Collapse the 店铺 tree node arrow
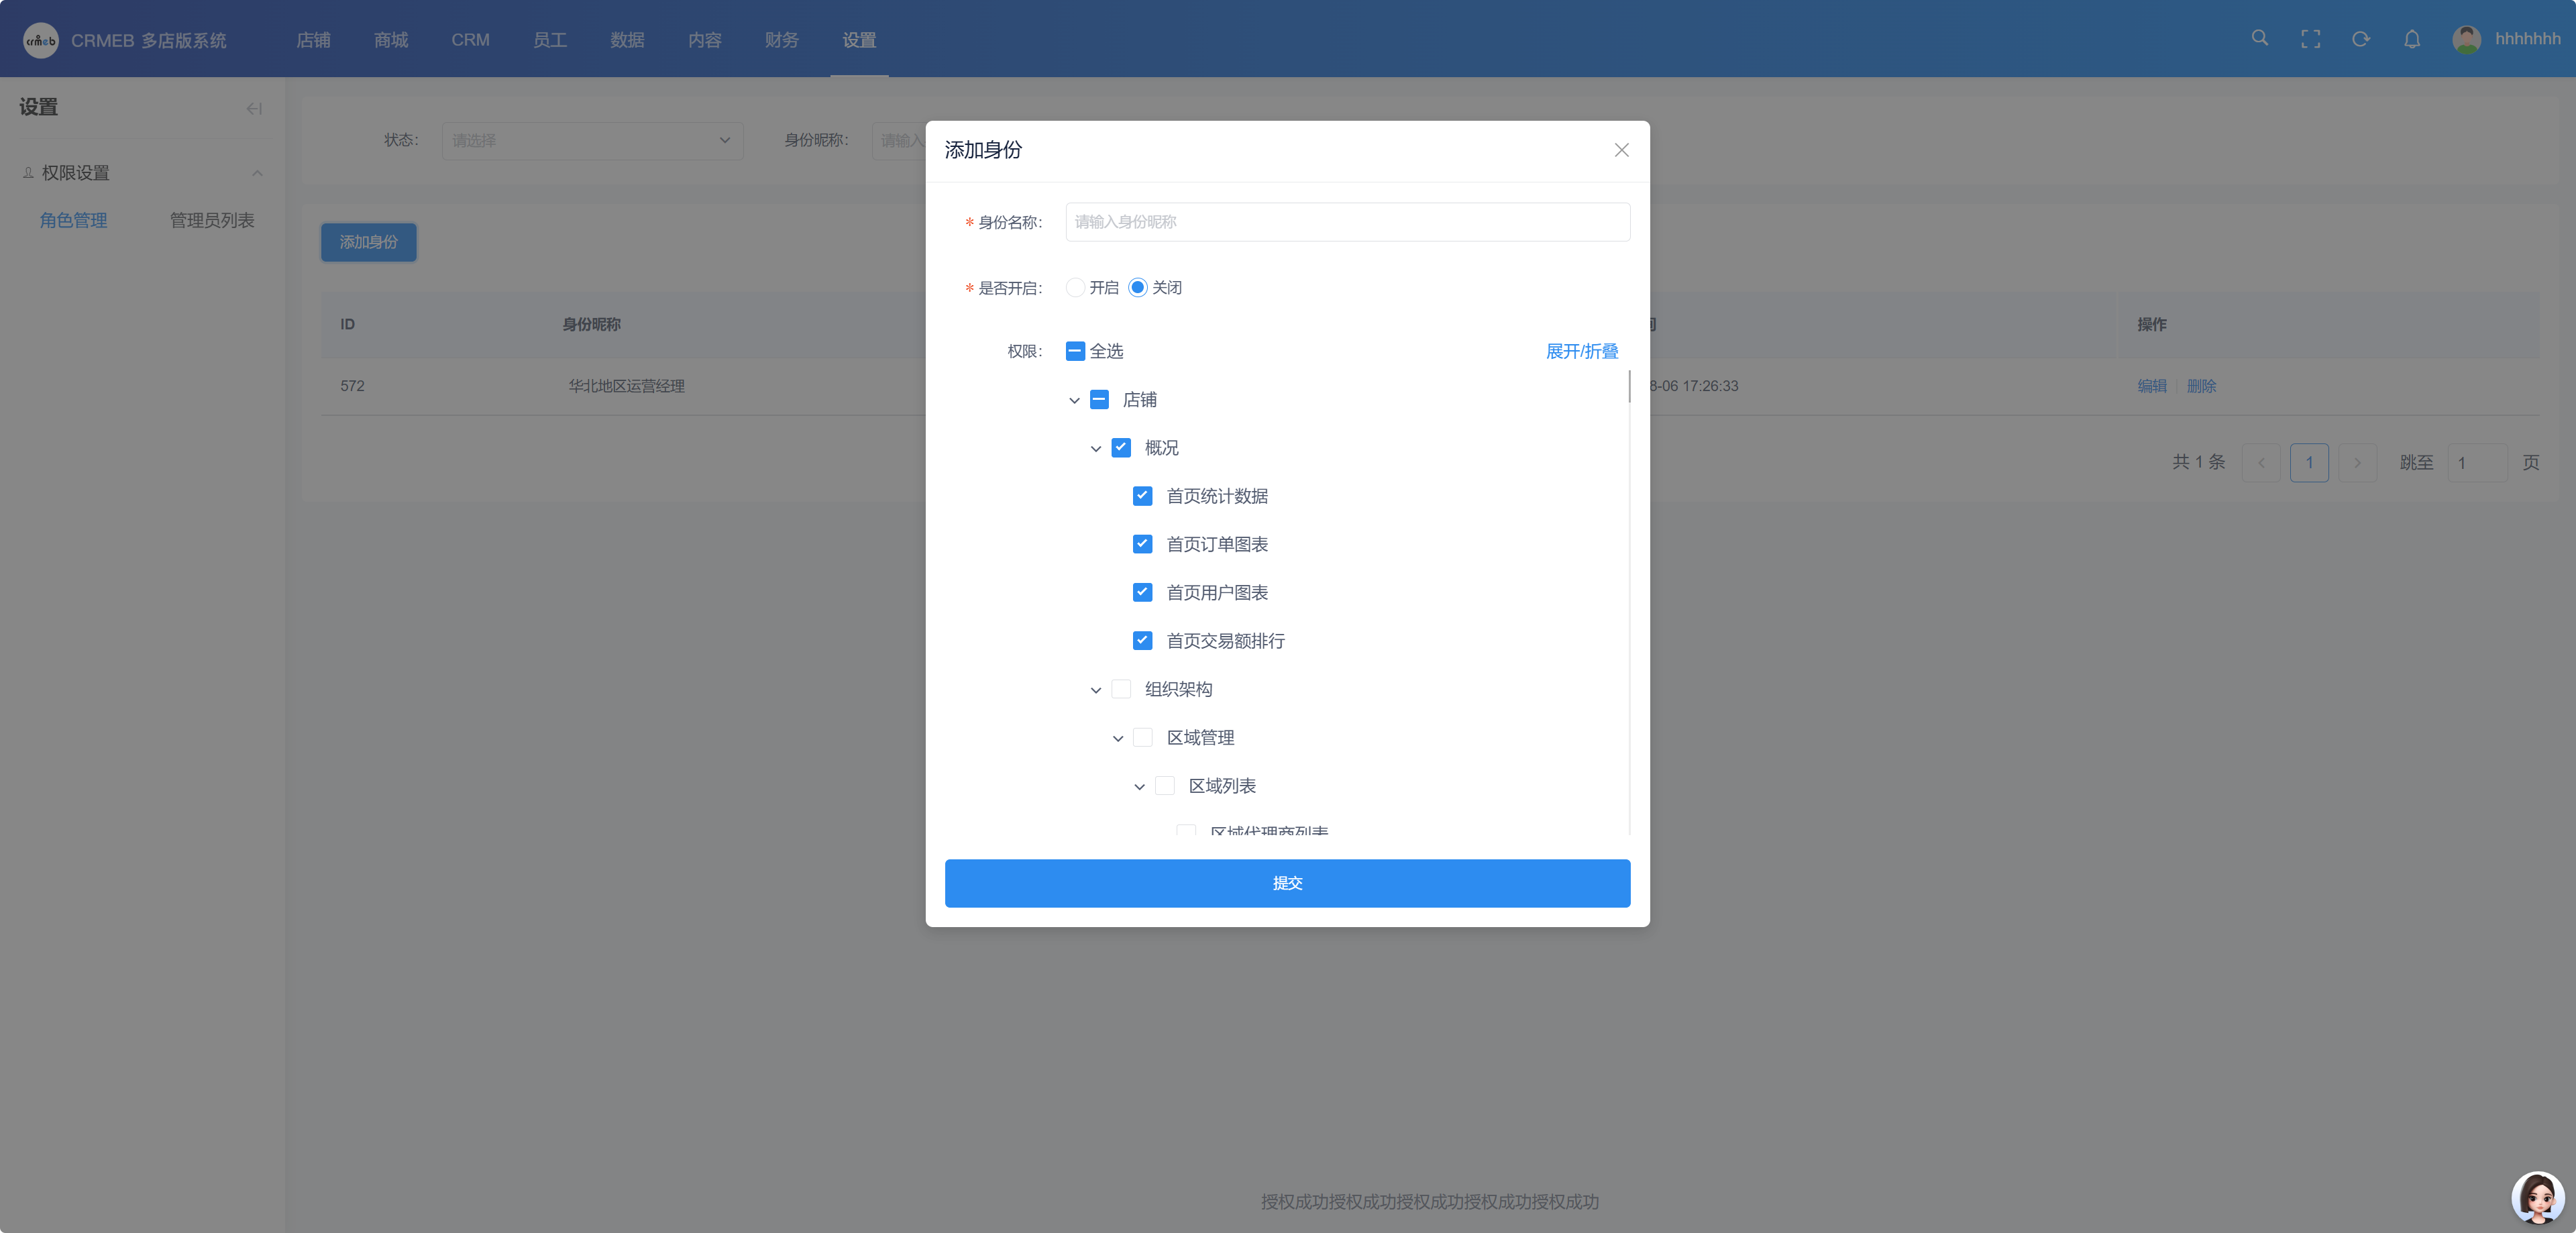This screenshot has width=2576, height=1233. click(1074, 400)
